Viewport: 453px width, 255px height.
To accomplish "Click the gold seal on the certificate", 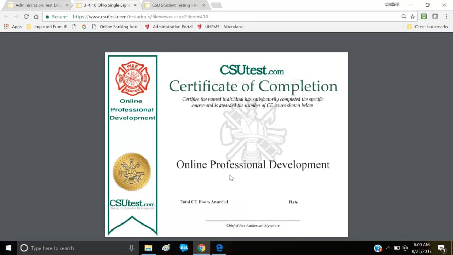I will pos(132,172).
